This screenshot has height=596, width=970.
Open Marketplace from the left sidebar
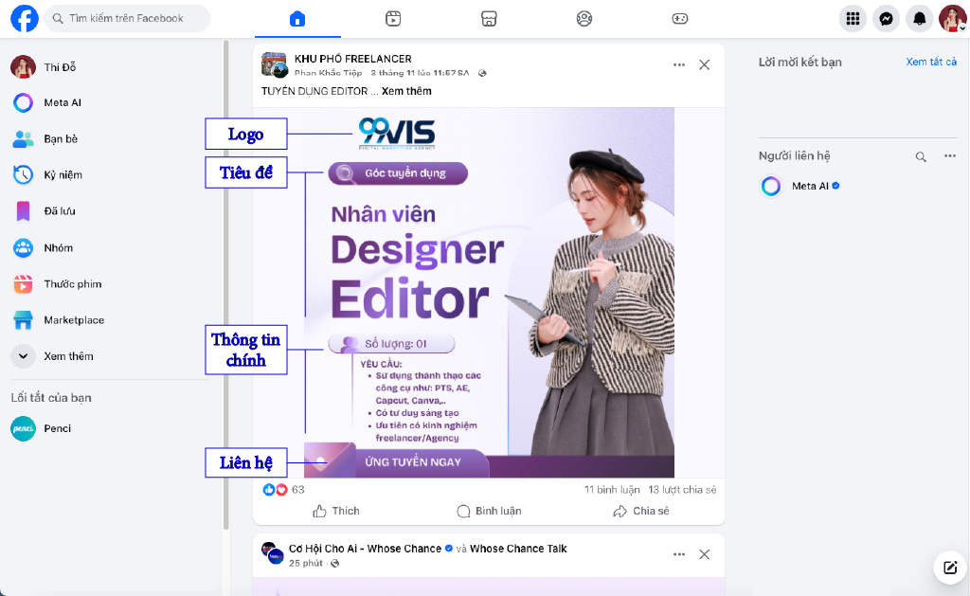point(73,320)
